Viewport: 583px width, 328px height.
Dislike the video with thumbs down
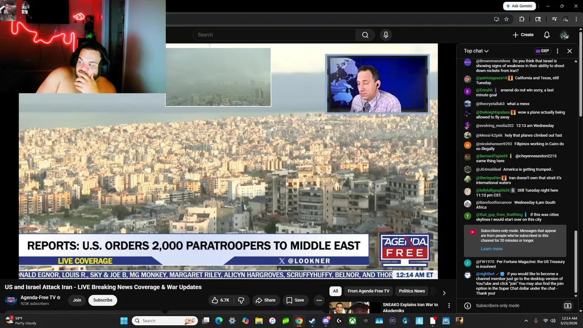[x=241, y=300]
